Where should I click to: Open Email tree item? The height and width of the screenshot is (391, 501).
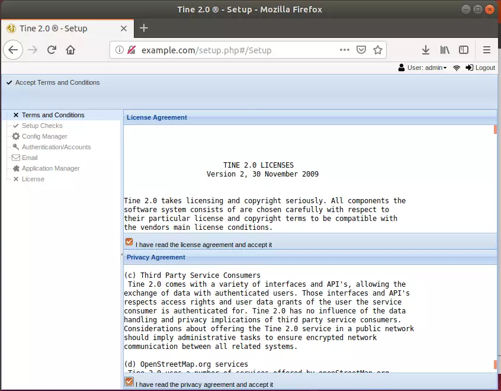point(30,158)
